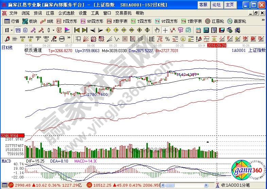Select the sine wave cycle tool
The height and width of the screenshot is (189, 267).
pyautogui.click(x=207, y=39)
